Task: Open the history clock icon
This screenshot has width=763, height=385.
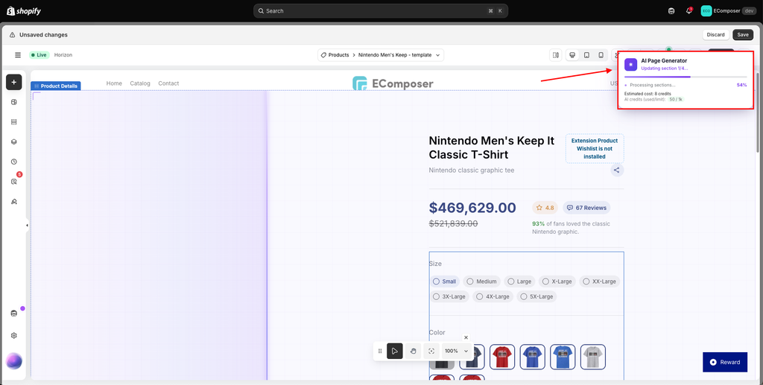Action: pos(13,162)
